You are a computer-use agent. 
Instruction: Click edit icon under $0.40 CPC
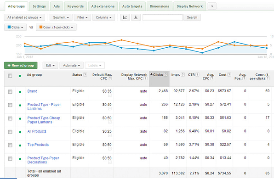(110, 109)
